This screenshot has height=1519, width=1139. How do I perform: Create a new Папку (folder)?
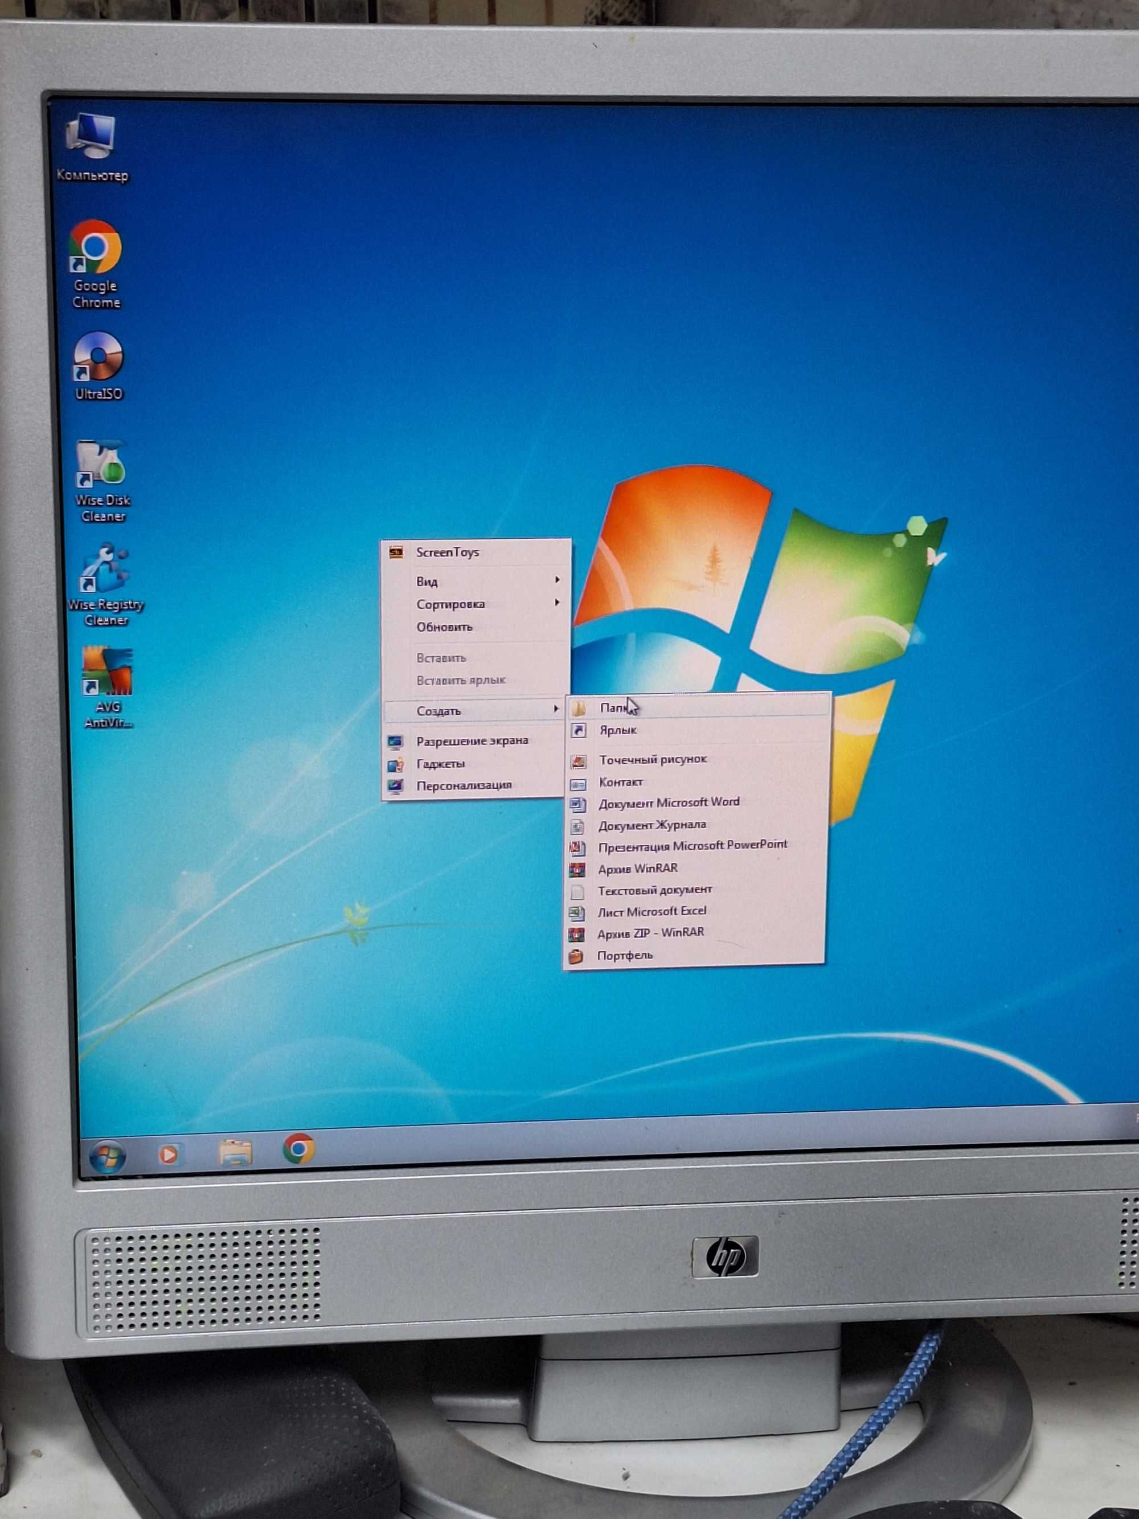click(698, 707)
